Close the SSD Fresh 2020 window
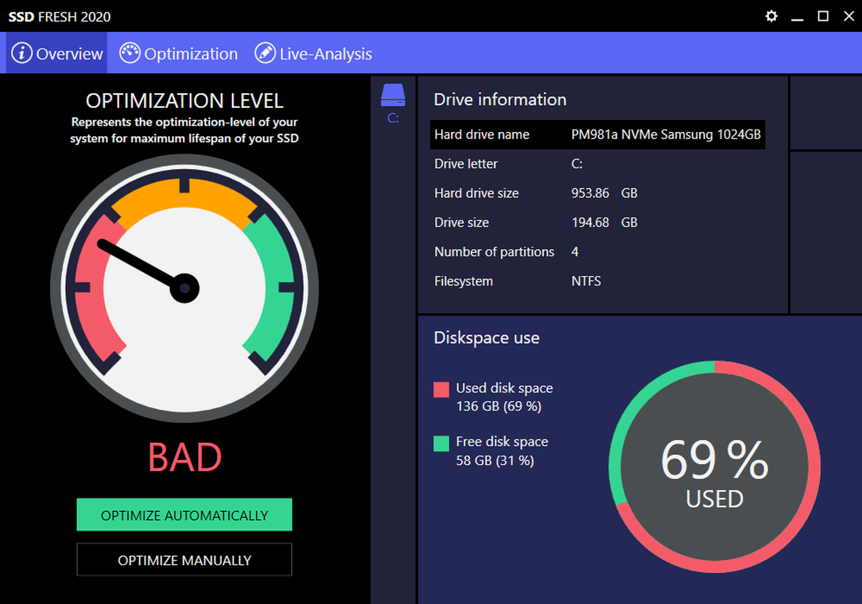The image size is (862, 604). 849,16
